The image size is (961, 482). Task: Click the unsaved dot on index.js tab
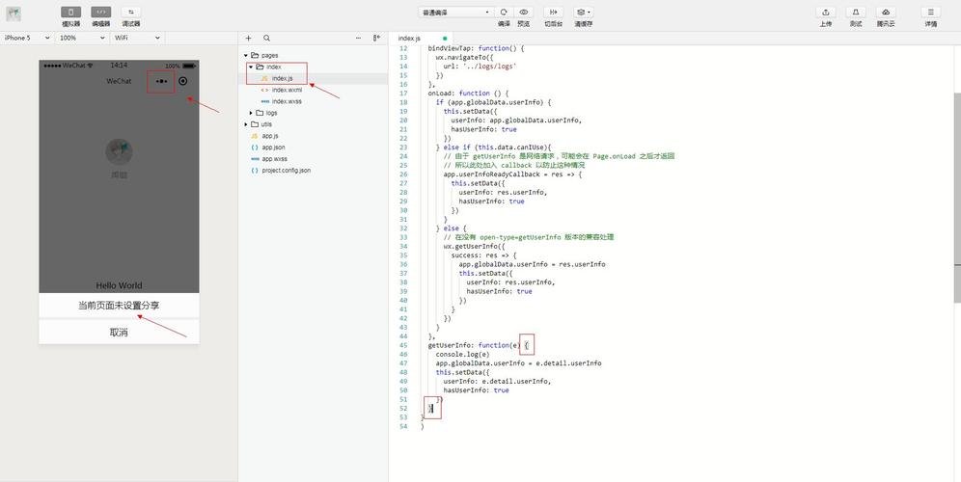pos(445,38)
